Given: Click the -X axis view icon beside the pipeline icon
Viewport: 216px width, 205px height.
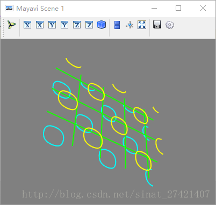Looking at the screenshot, I should (27, 25).
